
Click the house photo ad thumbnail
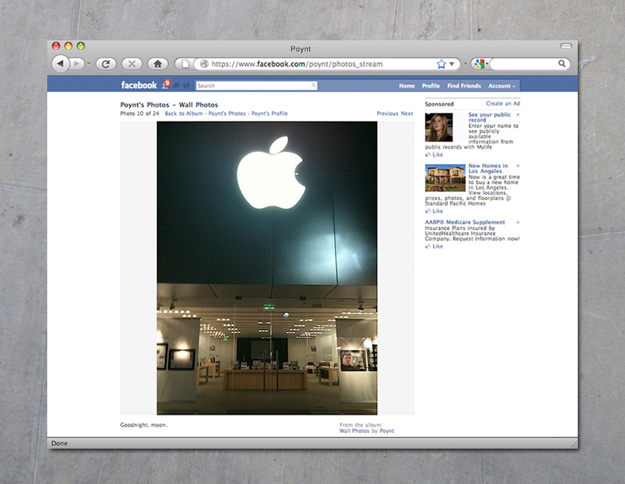tap(445, 178)
